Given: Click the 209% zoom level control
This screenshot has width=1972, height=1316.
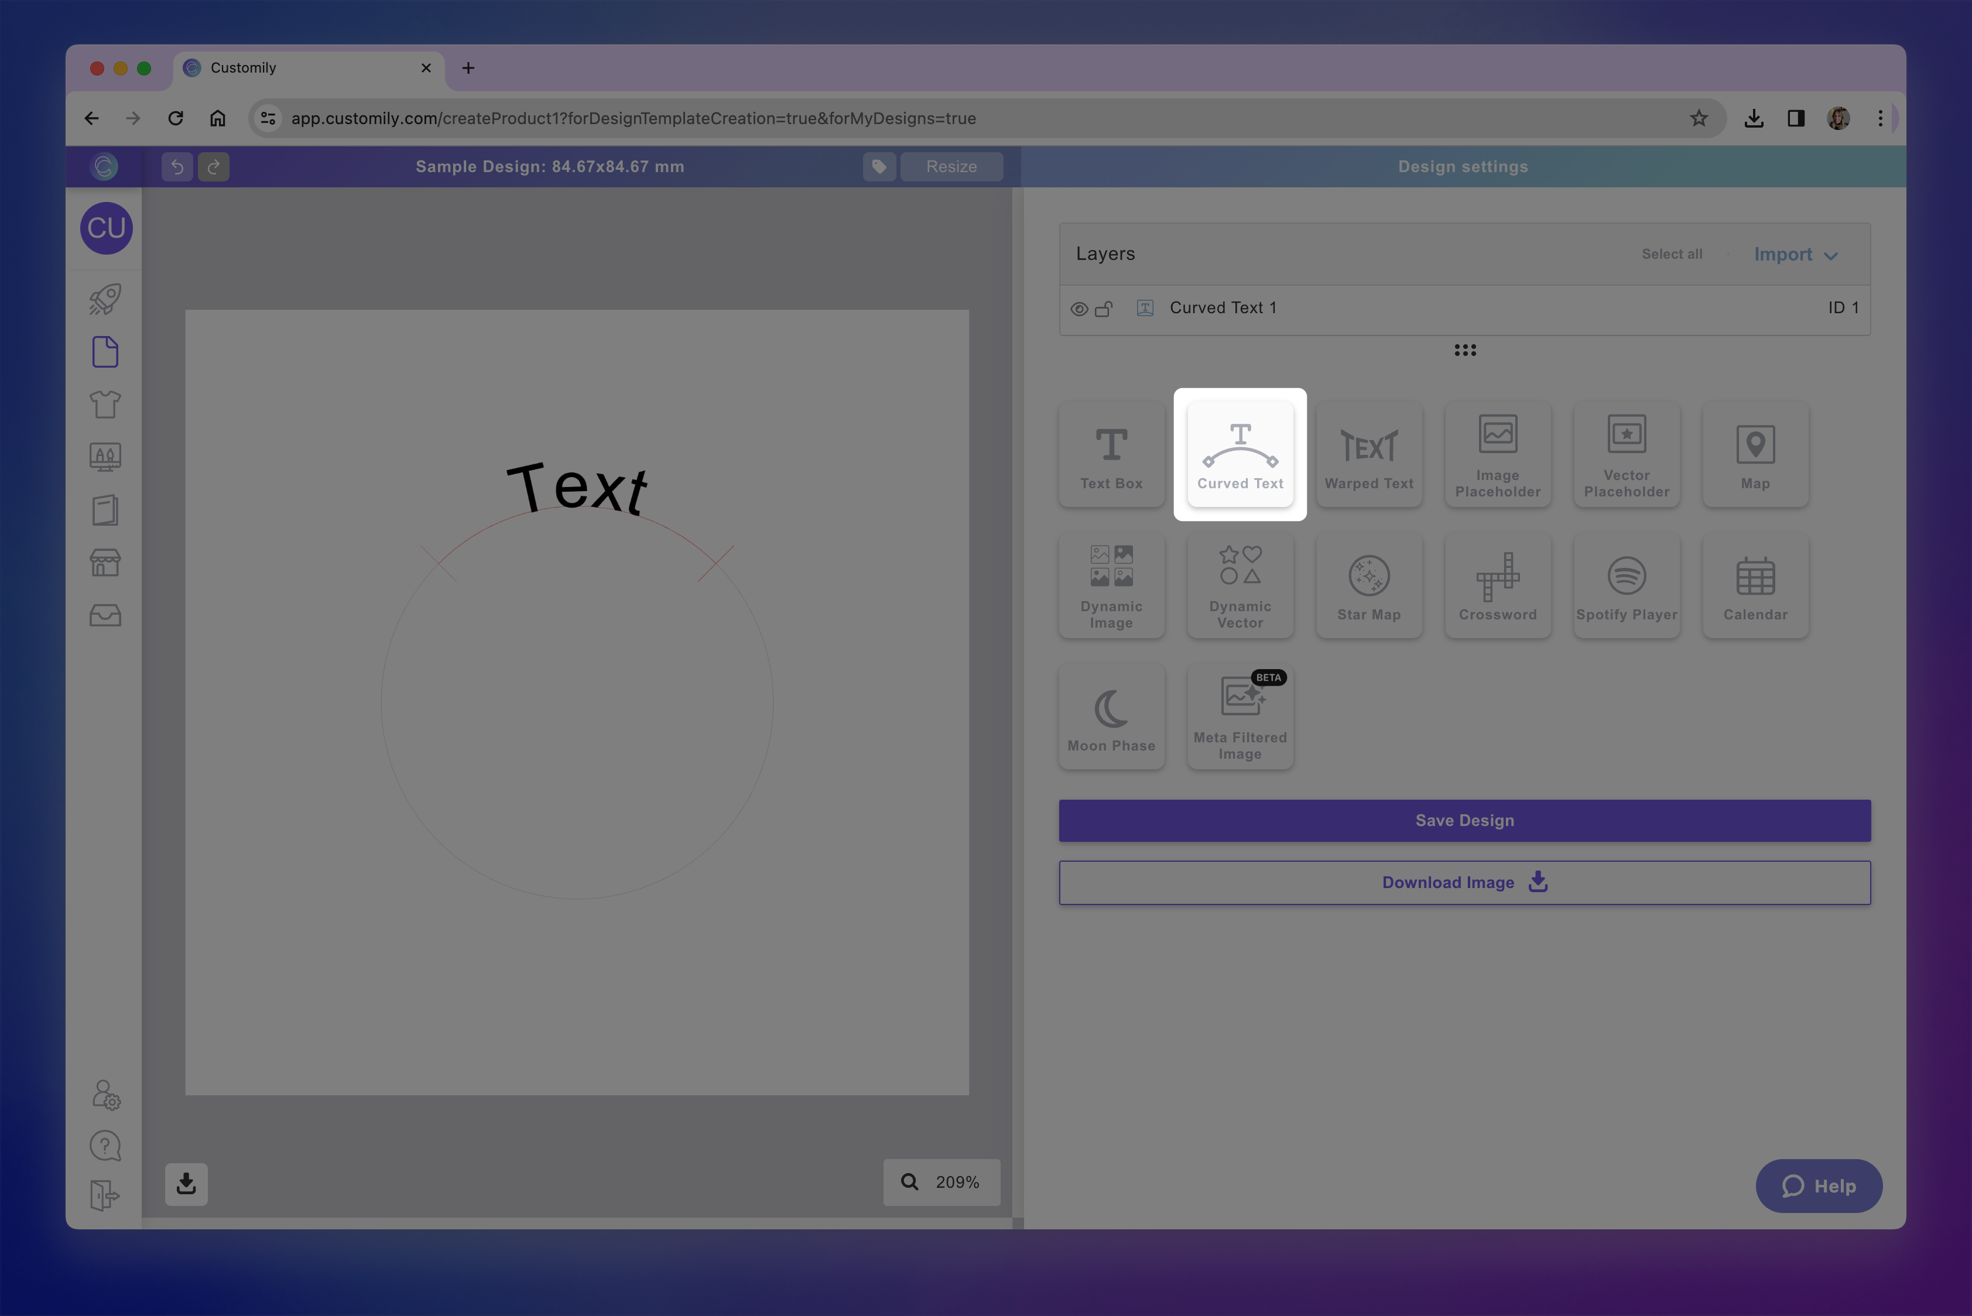Looking at the screenshot, I should (x=941, y=1182).
